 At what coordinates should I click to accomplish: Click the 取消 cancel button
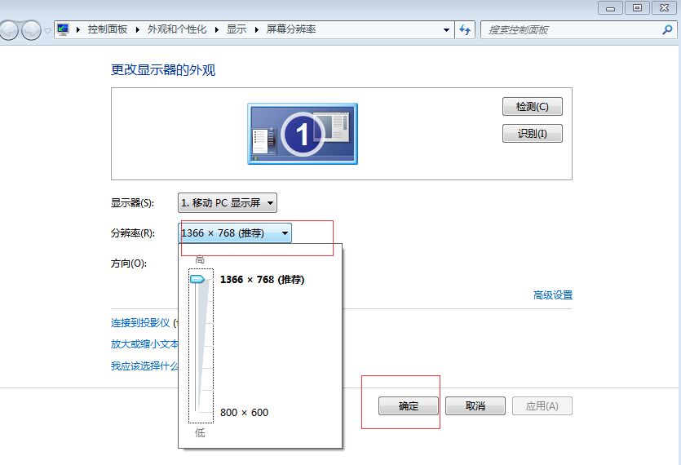point(475,406)
